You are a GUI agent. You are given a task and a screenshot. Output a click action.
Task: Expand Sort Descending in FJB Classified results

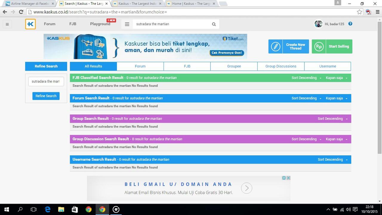coord(306,78)
